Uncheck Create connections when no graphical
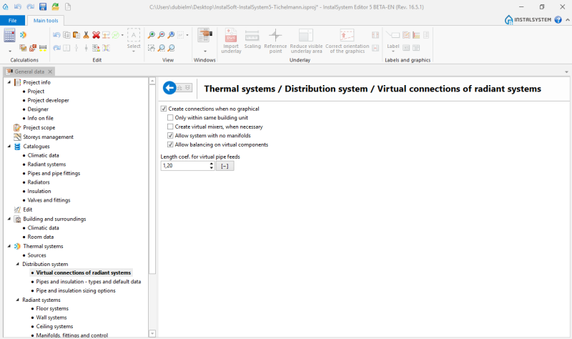Screen dimensions: 572x339 (x=164, y=109)
